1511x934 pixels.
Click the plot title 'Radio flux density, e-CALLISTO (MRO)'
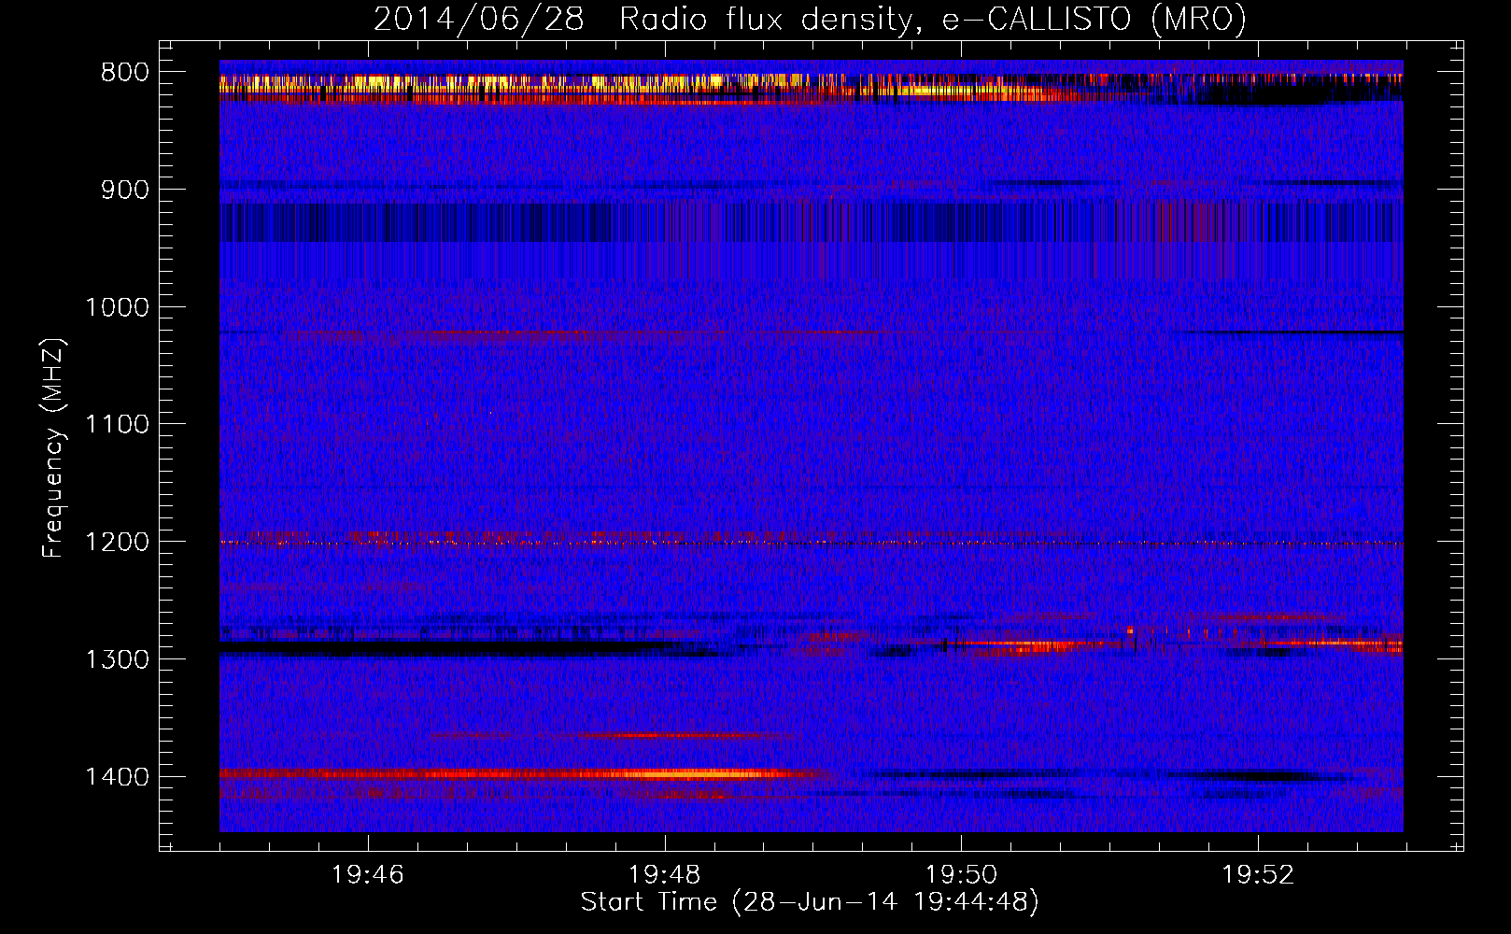click(x=933, y=20)
